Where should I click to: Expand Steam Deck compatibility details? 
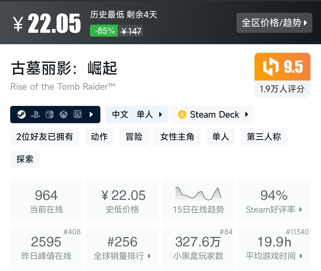pos(246,115)
